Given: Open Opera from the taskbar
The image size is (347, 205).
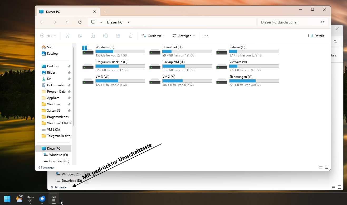Looking at the screenshot, I should (x=31, y=199).
